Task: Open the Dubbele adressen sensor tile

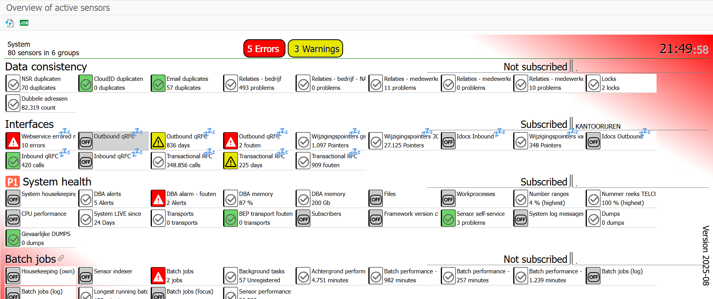Action: coord(41,103)
